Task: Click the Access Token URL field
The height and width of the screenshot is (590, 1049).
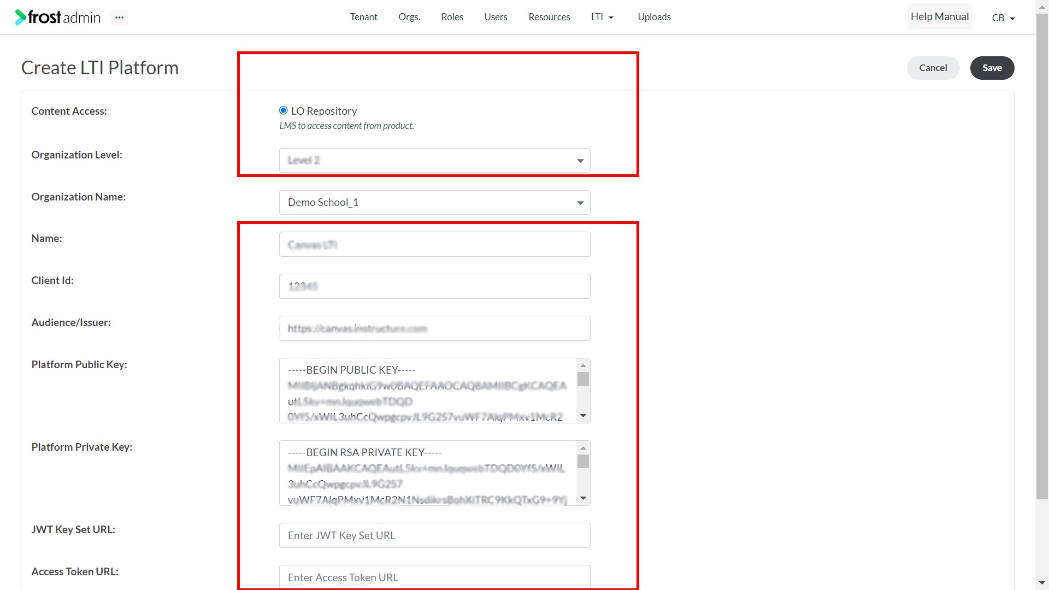Action: tap(435, 577)
